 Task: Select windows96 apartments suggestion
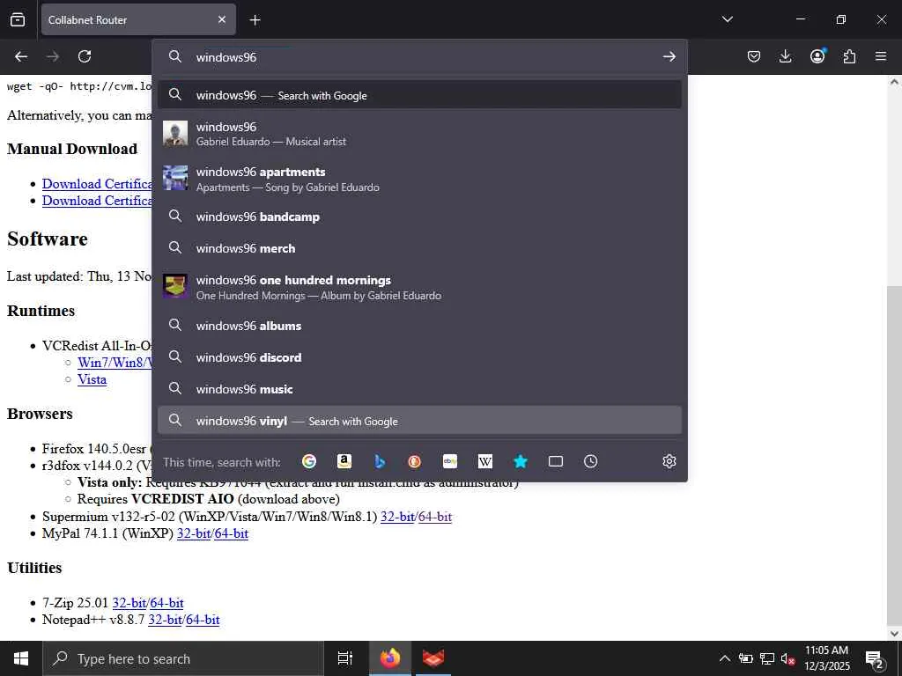(x=420, y=179)
